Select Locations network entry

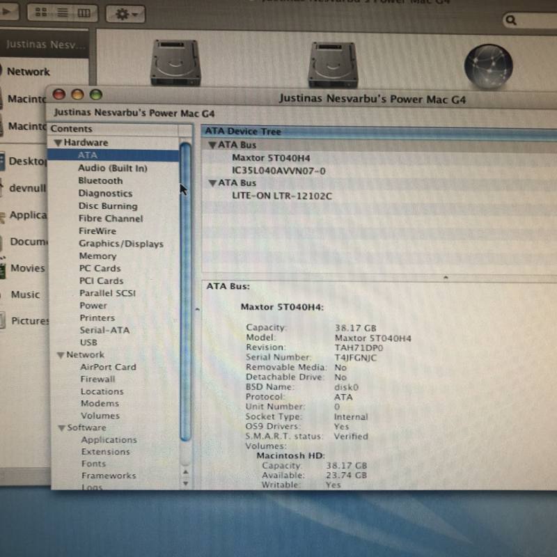102,391
